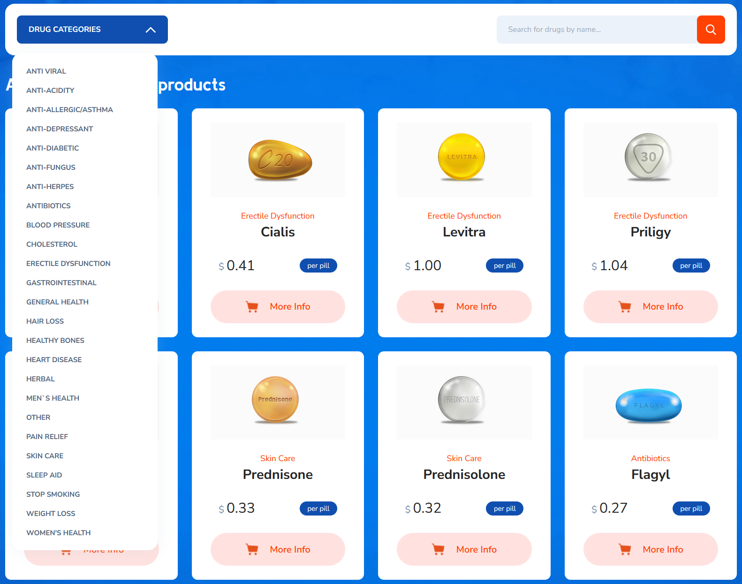Image resolution: width=742 pixels, height=584 pixels.
Task: Choose General Health category
Action: [57, 302]
